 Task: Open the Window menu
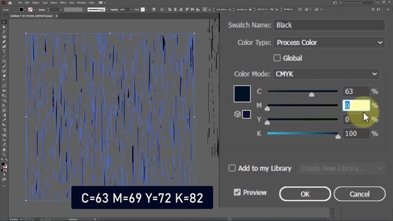[82, 2]
